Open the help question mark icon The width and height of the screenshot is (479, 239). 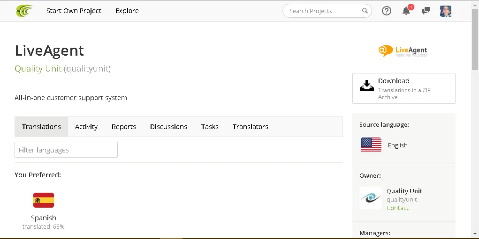(x=387, y=11)
